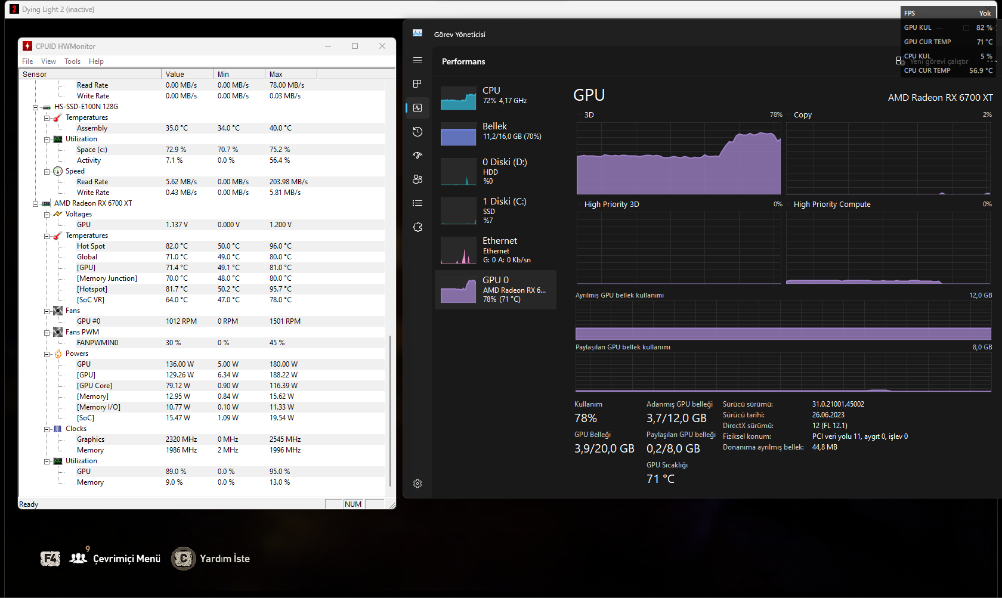This screenshot has height=598, width=1002.
Task: Open the Tools menu in HWMonitor
Action: (x=72, y=61)
